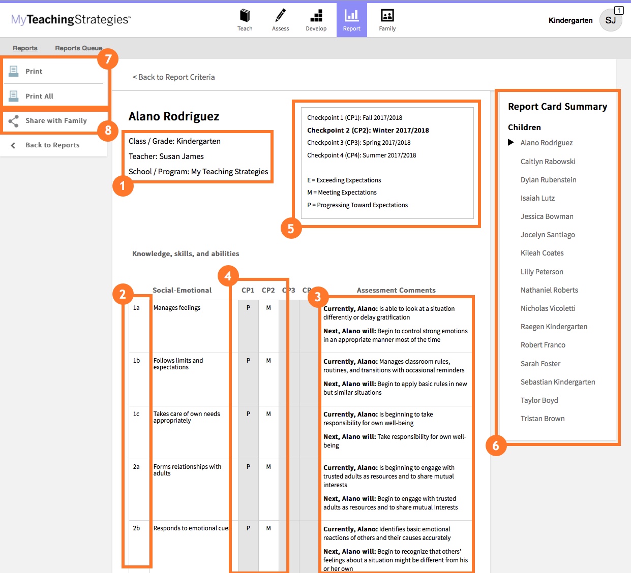Click the Print All printer icon
This screenshot has width=631, height=573.
(x=14, y=96)
